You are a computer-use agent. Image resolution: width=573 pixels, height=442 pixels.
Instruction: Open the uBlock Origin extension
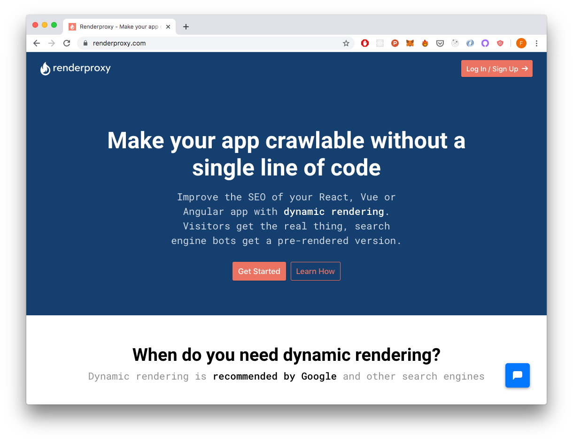[365, 43]
